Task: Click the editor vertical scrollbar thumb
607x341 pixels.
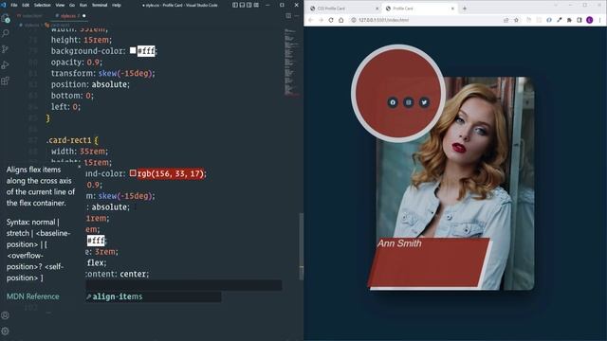Action: 302,246
